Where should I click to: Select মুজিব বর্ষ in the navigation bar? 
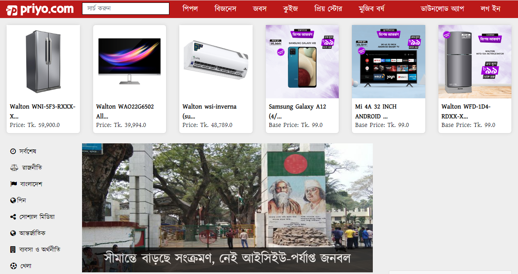(371, 9)
